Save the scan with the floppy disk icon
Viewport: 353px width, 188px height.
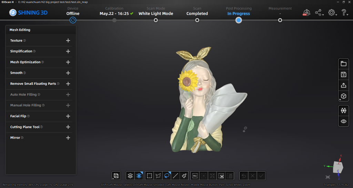pyautogui.click(x=343, y=74)
